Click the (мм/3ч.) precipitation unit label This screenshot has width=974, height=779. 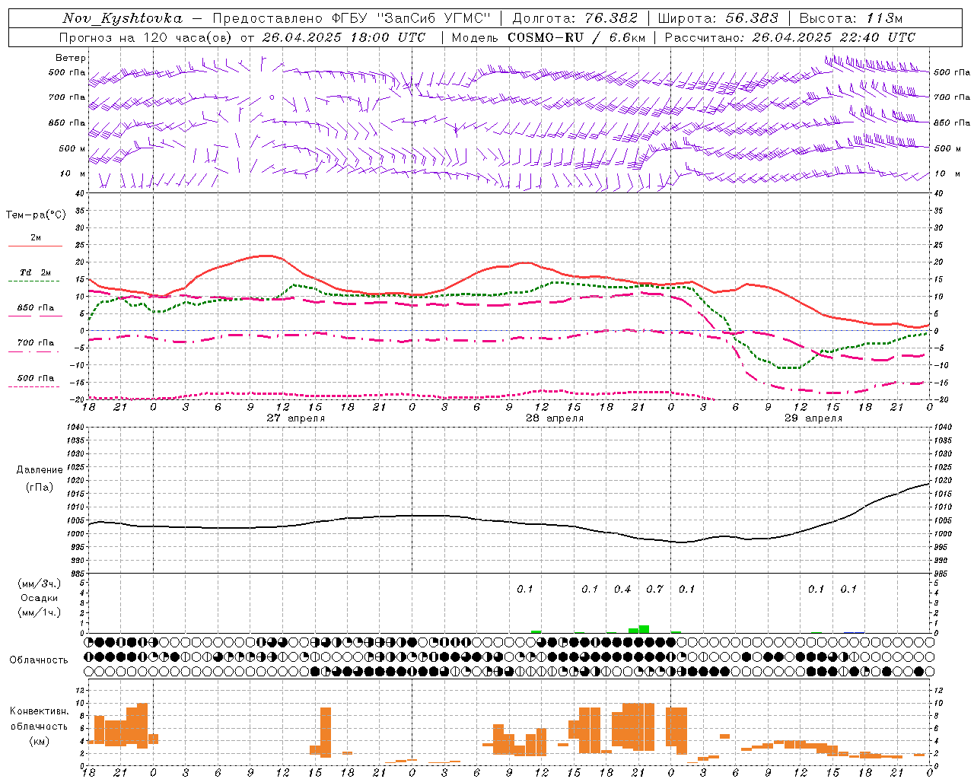coord(40,583)
